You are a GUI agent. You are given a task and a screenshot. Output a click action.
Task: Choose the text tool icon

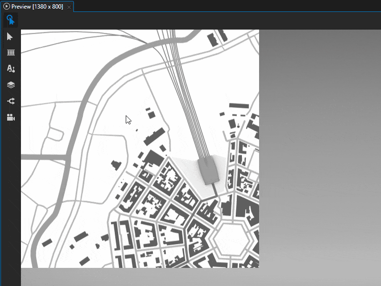(10, 69)
